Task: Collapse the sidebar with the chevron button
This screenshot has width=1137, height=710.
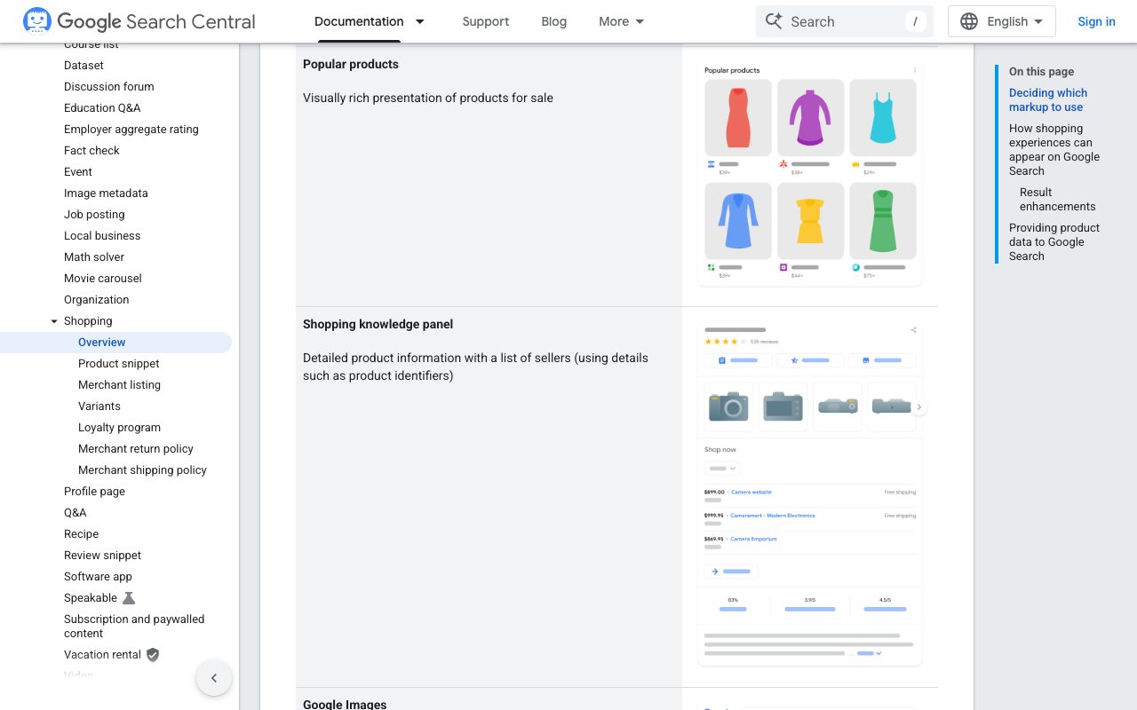Action: 214,678
